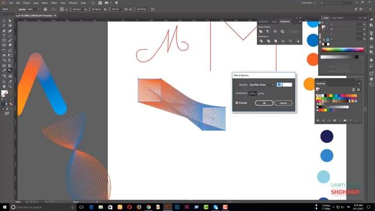Select the Hand tool
This screenshot has height=211, width=375.
[x=4, y=86]
